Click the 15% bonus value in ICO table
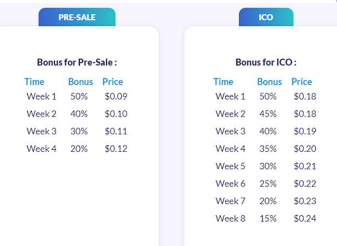 click(267, 218)
